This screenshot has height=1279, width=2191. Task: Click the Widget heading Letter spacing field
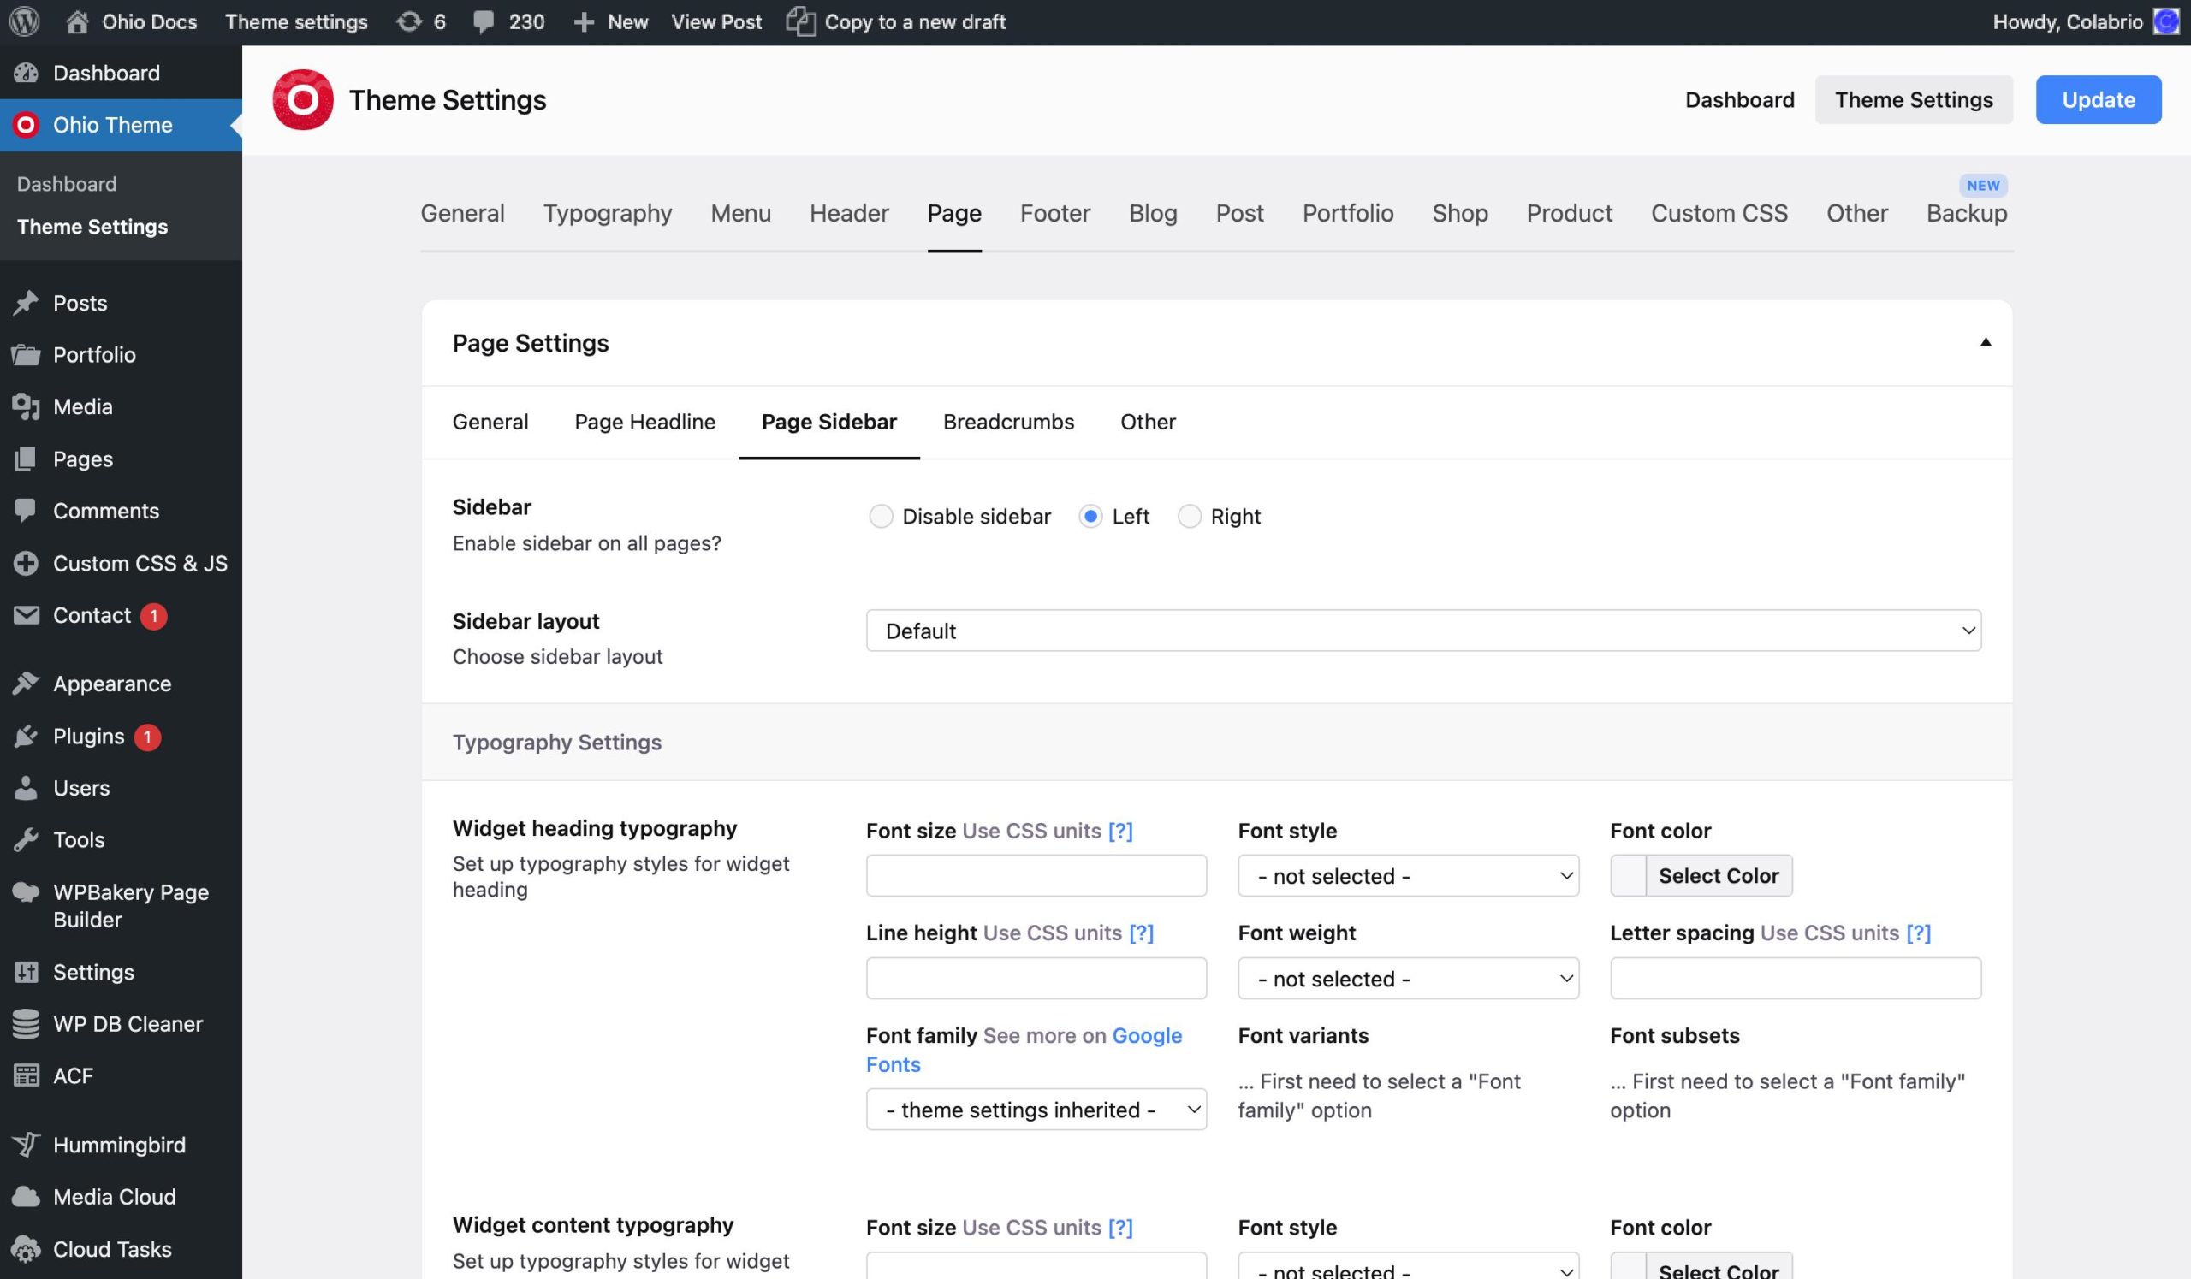(x=1796, y=979)
